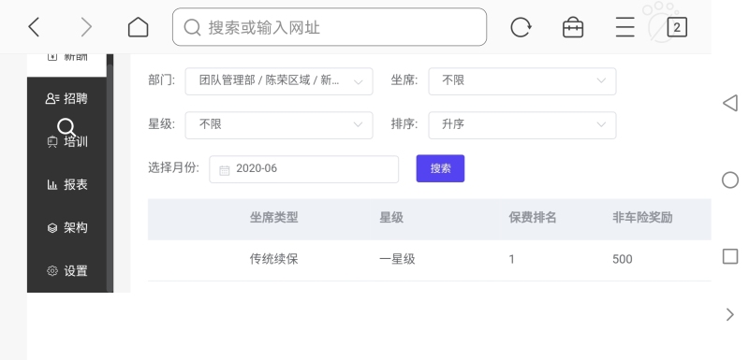Expand the 部门 department dropdown

click(279, 81)
